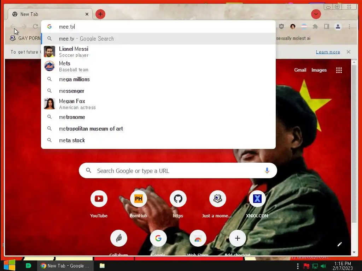Click the Search Google or type a URL box
Screen dimensions: 362x271
pyautogui.click(x=178, y=170)
